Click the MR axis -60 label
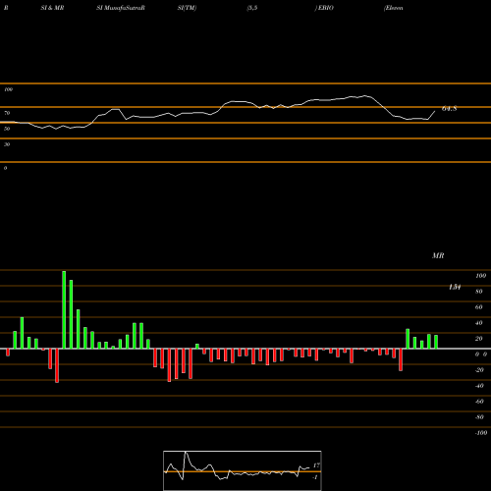 [x=479, y=402]
